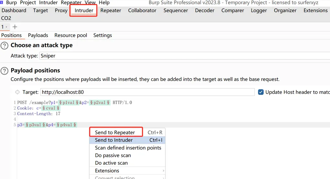330x179 pixels.
Task: Select Intruder attack tab 1
Action: click(x=3, y=27)
